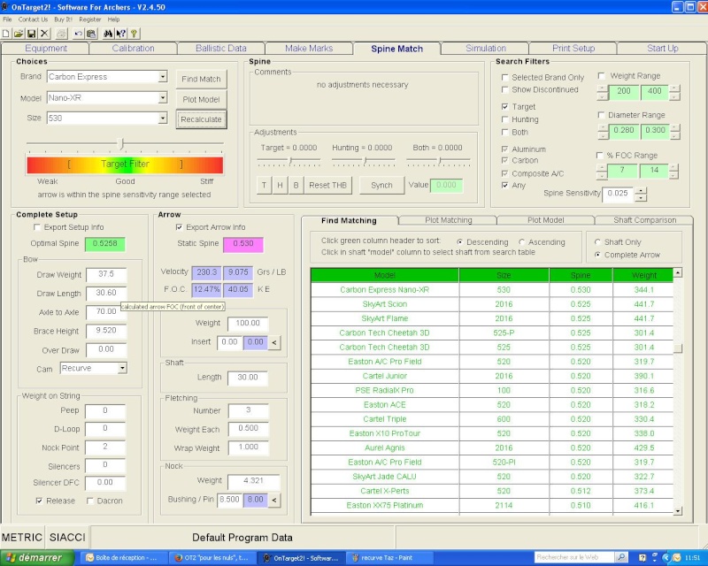
Task: Open the Cam dropdown showing Recurve
Action: pyautogui.click(x=122, y=368)
